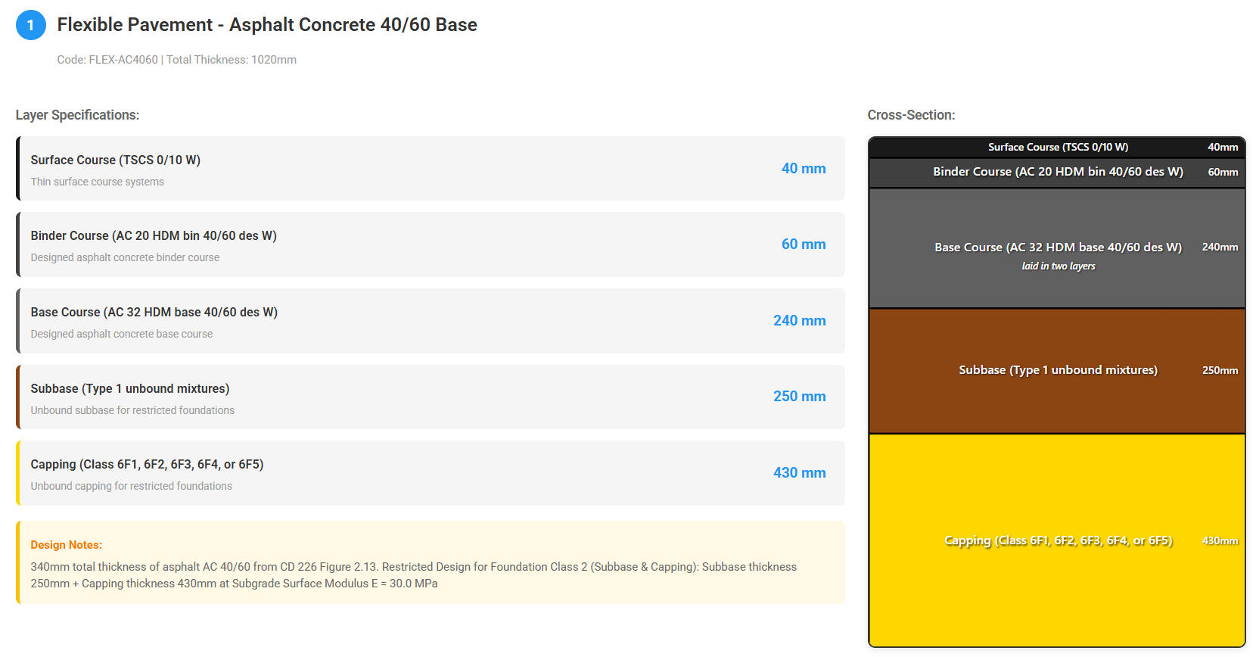
Task: Click the yellow Capping cross-section label
Action: (1057, 540)
